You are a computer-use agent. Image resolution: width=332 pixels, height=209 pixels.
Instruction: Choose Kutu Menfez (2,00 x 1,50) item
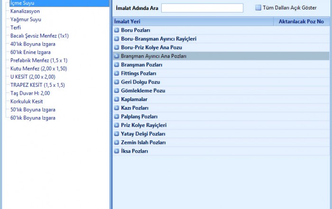click(x=38, y=69)
